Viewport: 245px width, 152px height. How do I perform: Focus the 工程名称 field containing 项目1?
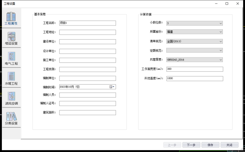coord(87,23)
